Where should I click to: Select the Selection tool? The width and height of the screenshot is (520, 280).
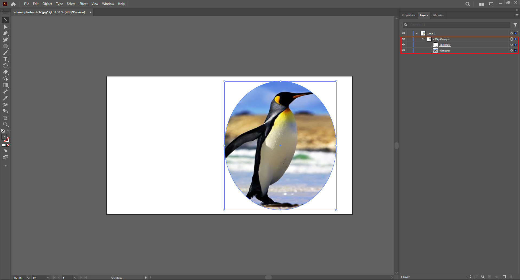pyautogui.click(x=5, y=20)
